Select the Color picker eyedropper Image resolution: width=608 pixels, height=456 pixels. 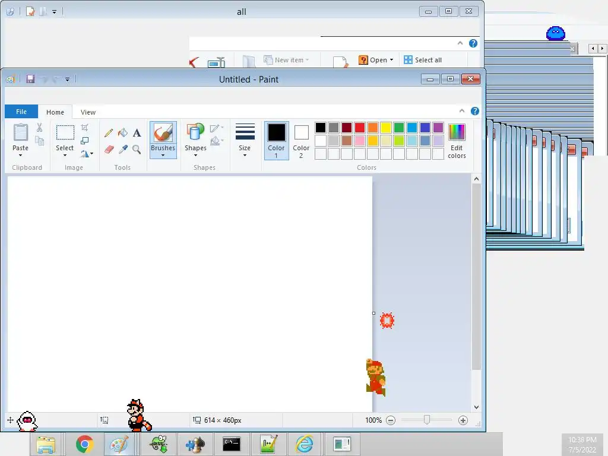[x=123, y=149]
